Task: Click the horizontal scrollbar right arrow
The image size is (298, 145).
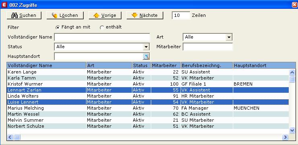Action: (285, 137)
